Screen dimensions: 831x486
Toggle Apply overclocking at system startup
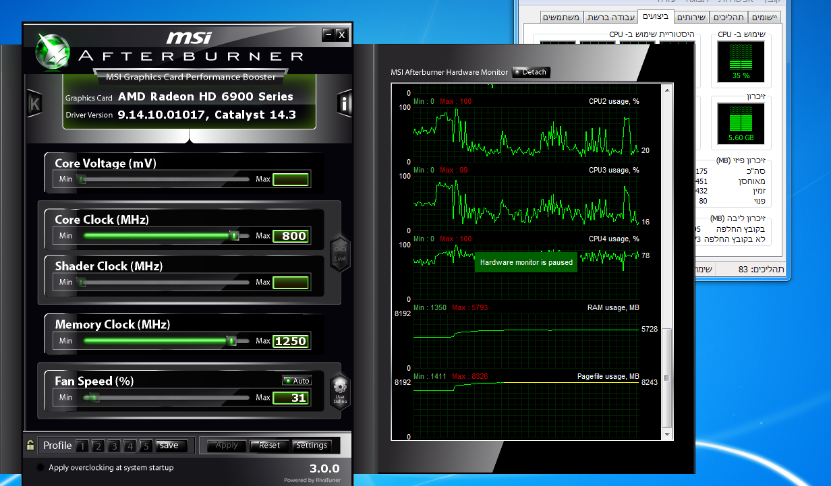[40, 467]
